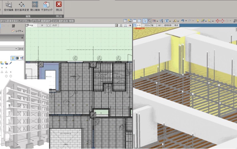This screenshot has width=237, height=149.
Task: Open the 開口補強 tool
Action: pos(34,5)
